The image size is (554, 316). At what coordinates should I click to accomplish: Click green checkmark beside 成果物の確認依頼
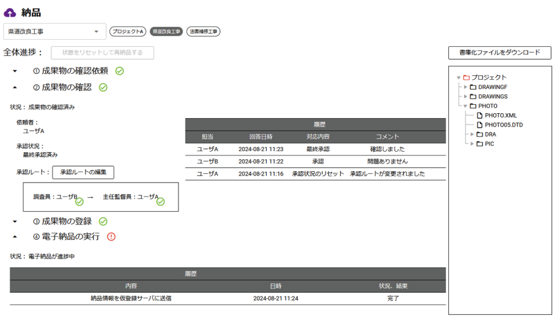(120, 71)
